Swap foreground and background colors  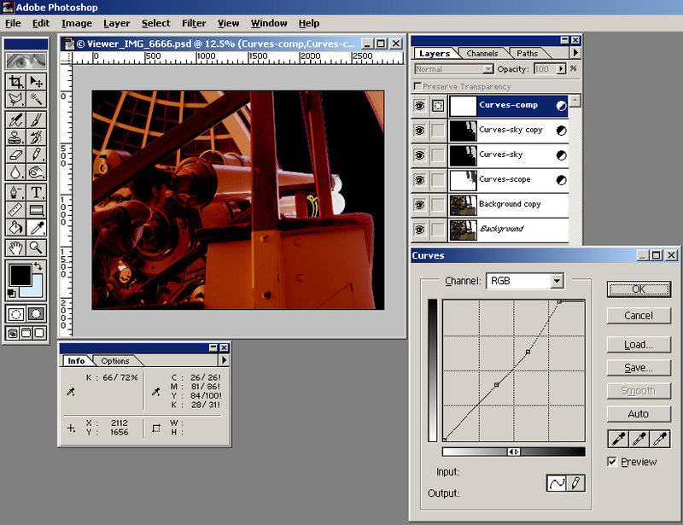[38, 265]
